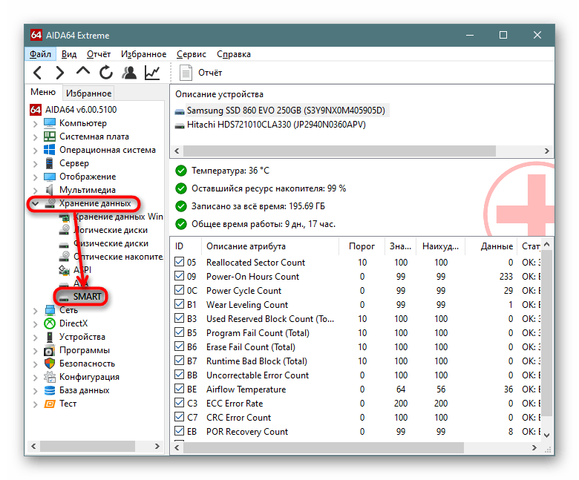Sort by the Данные column header
This screenshot has width=579, height=480.
(491, 246)
